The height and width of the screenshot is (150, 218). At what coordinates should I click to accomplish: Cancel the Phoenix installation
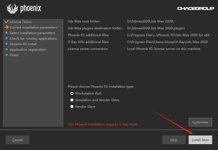tap(17, 140)
